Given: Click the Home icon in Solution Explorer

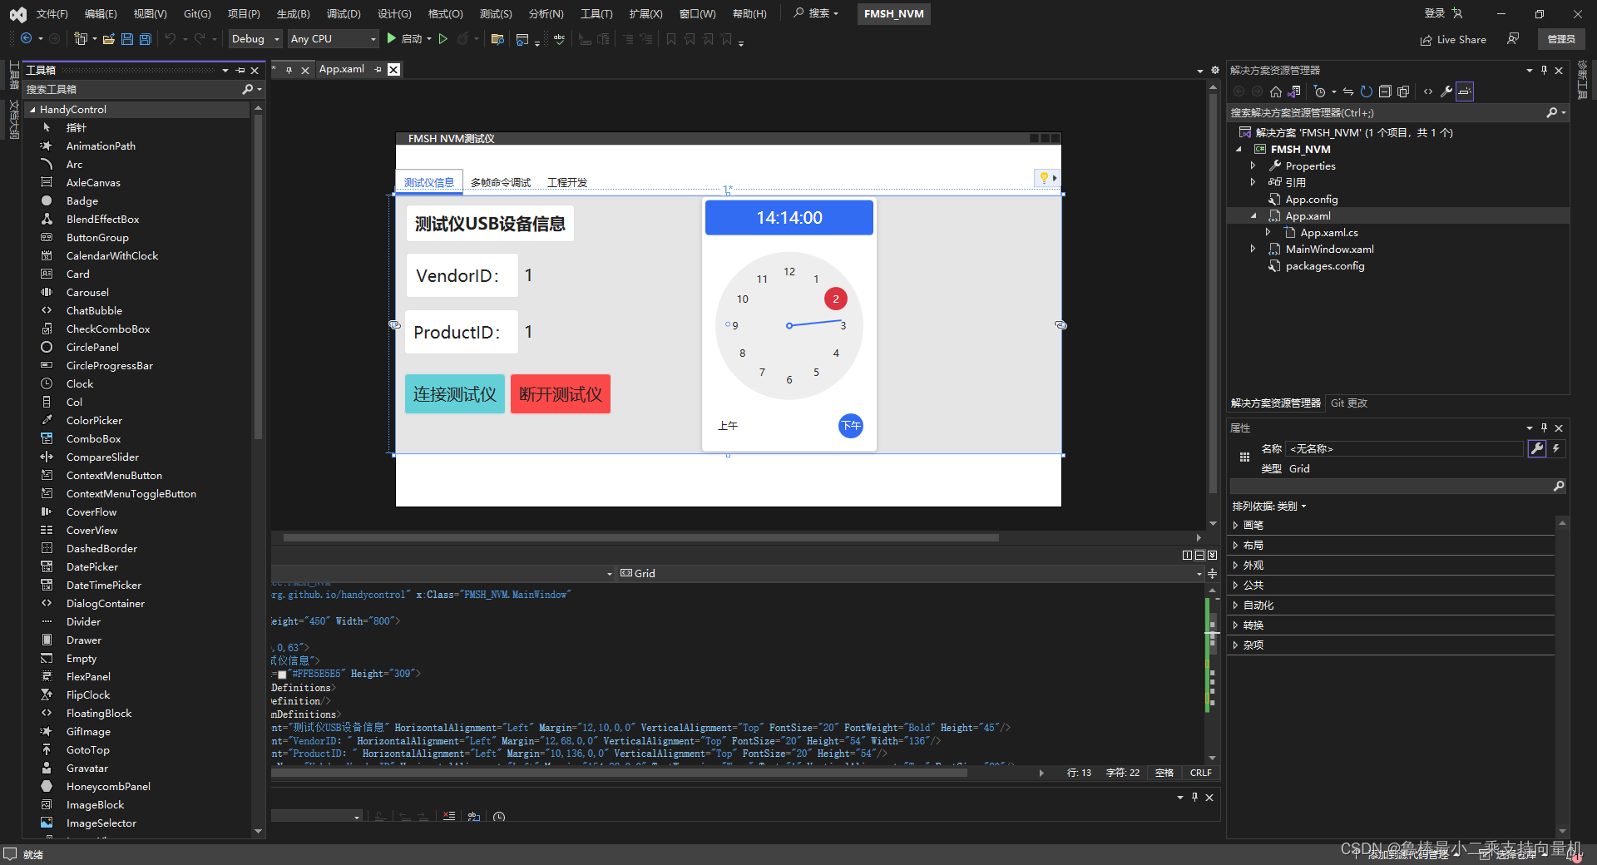Looking at the screenshot, I should coord(1275,91).
